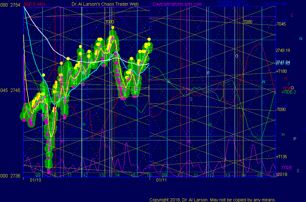Screen dimensions: 306x202
Task: Click the cyan '2747.82' price value
Action: (x=283, y=64)
